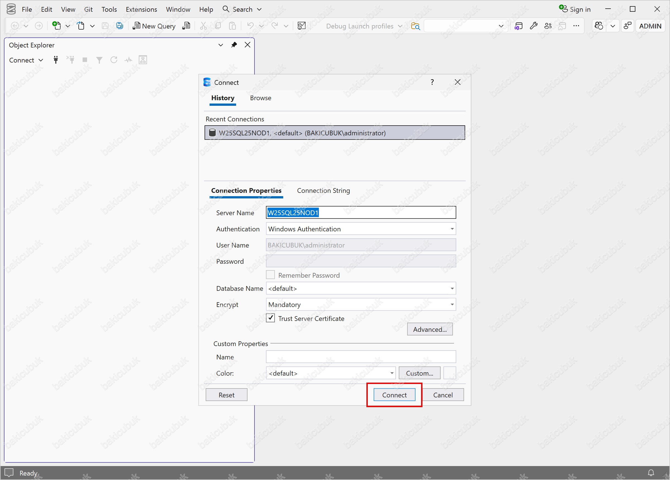The height and width of the screenshot is (480, 670).
Task: Click the Advanced... button
Action: click(429, 329)
